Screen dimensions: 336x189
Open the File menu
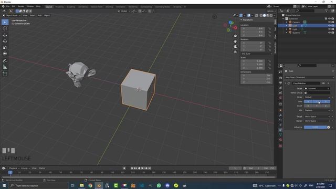point(8,6)
